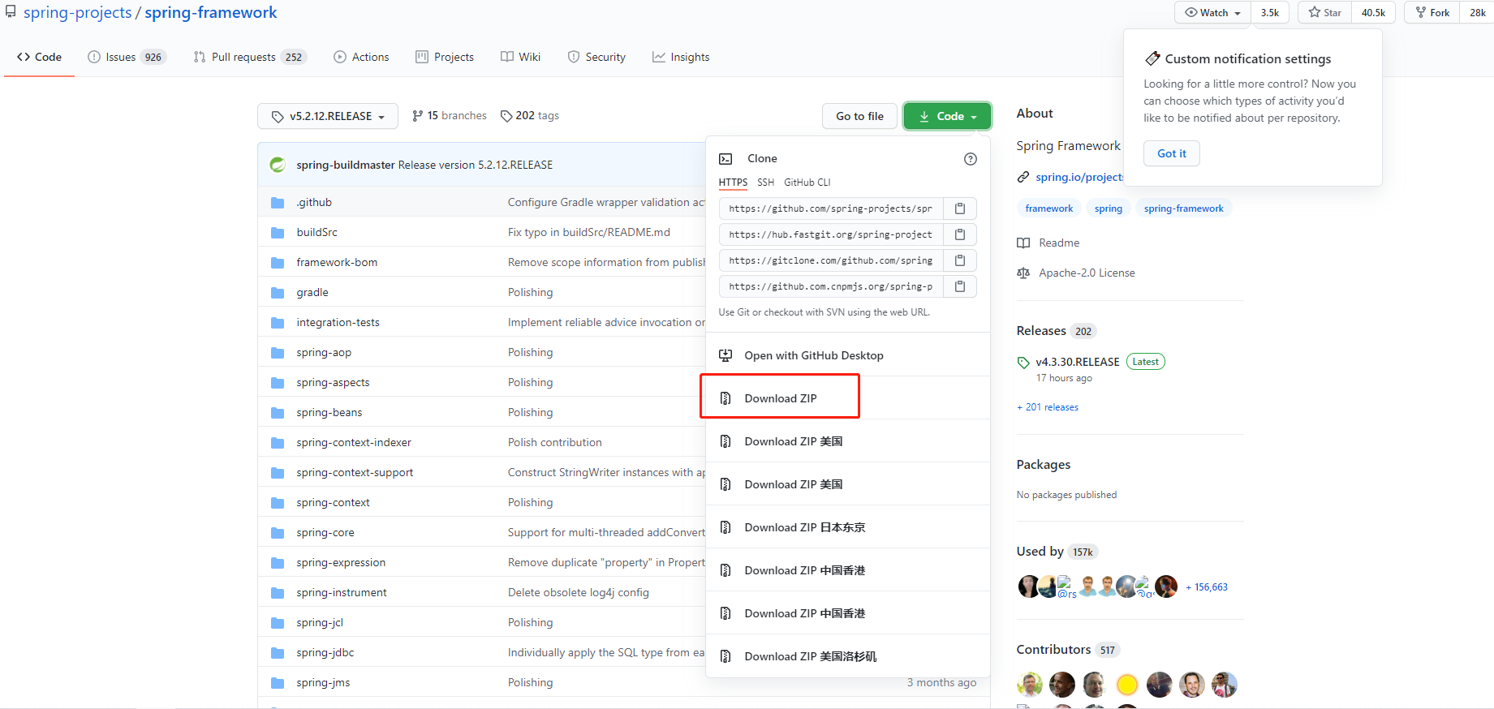
Task: Click the zip icon beside Download ZIP 日本东京
Action: (x=725, y=527)
